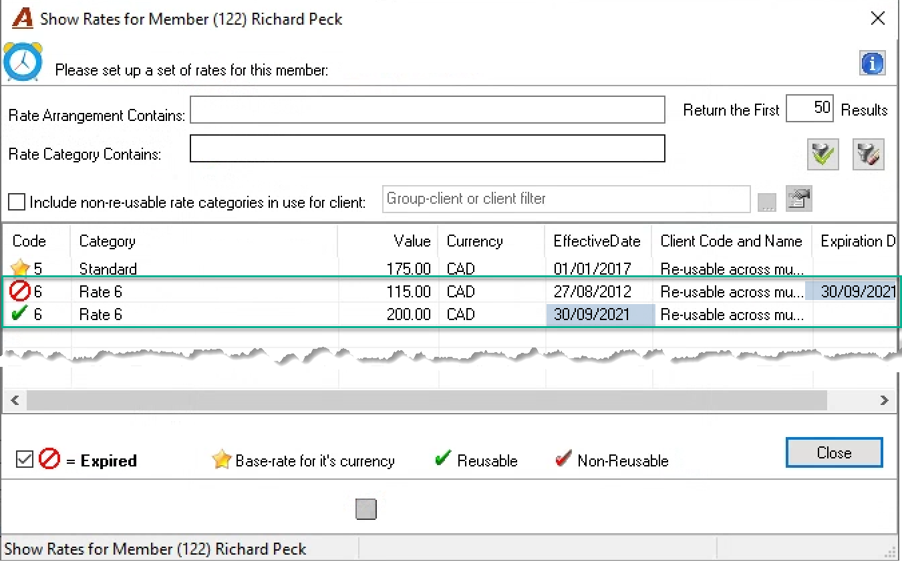The width and height of the screenshot is (902, 562).
Task: Click the blue info icon
Action: click(872, 63)
